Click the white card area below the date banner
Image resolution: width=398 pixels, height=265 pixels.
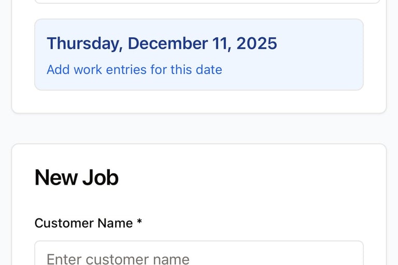tap(199, 102)
